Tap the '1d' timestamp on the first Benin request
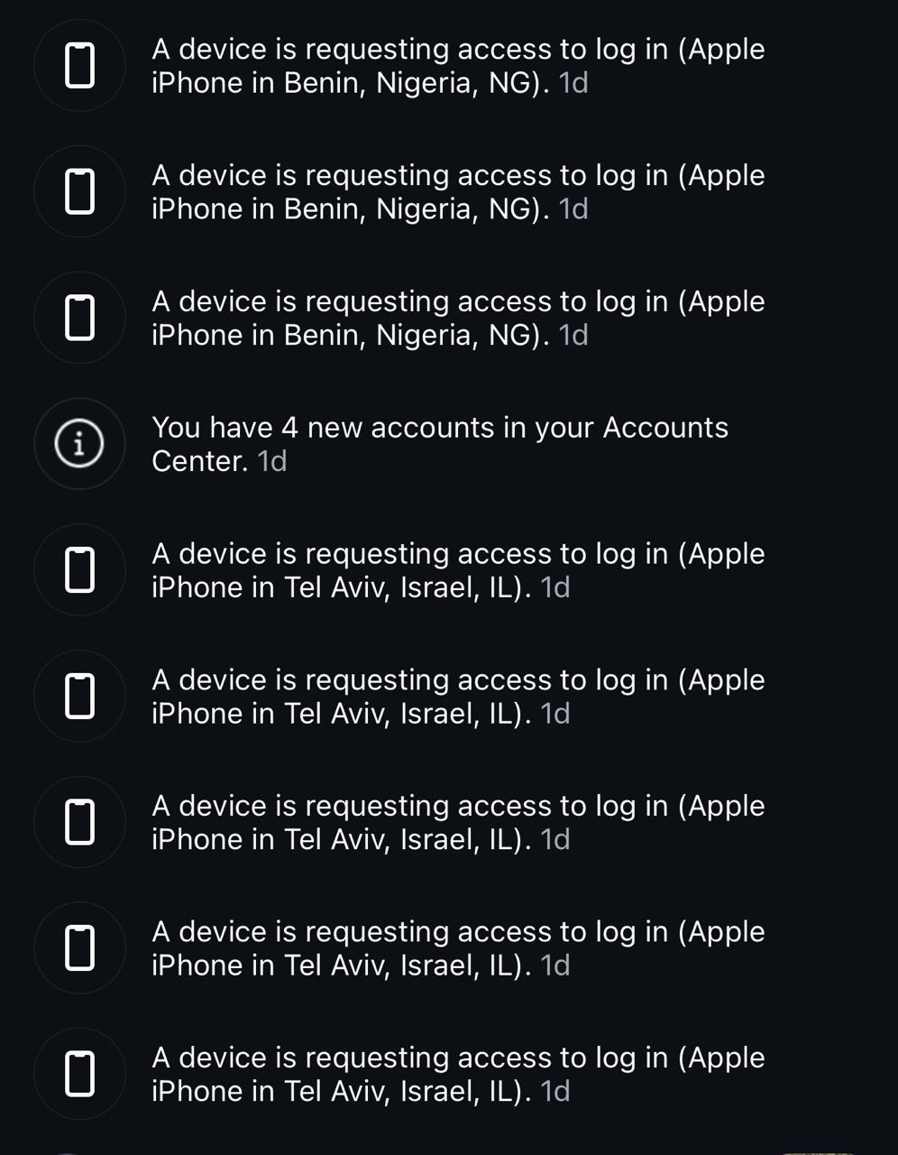The image size is (898, 1155). [x=573, y=84]
